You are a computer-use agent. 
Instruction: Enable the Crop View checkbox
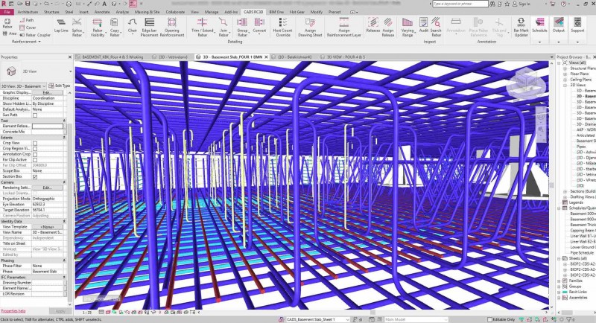coord(35,143)
